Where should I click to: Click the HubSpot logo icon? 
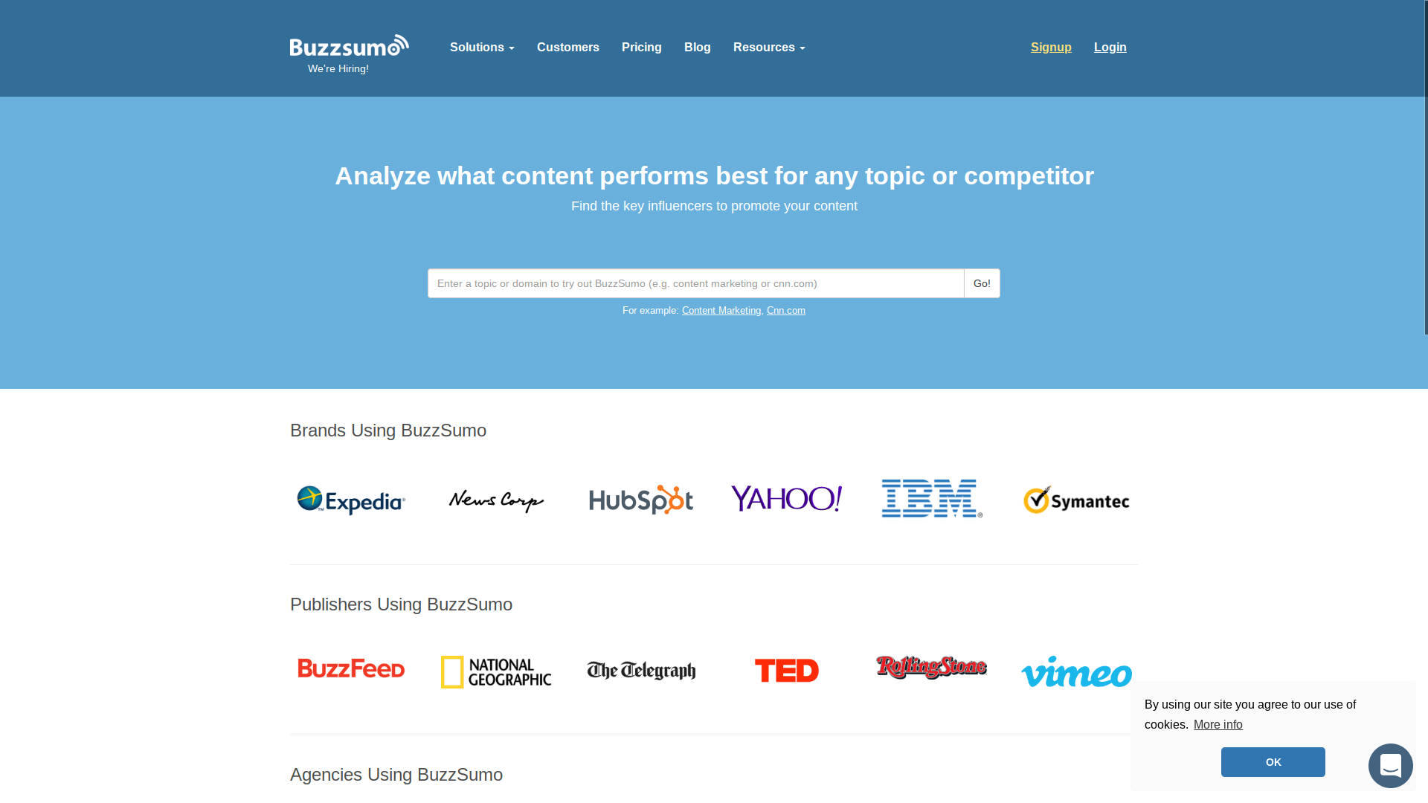[x=640, y=499]
